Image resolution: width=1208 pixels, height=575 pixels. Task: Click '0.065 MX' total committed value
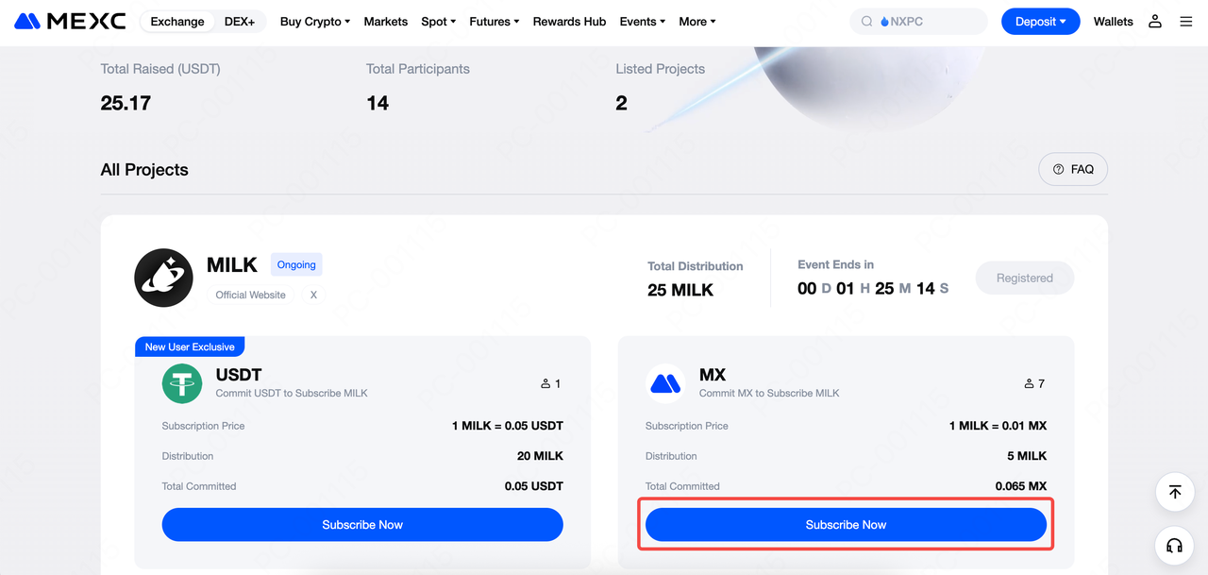[x=1021, y=486]
